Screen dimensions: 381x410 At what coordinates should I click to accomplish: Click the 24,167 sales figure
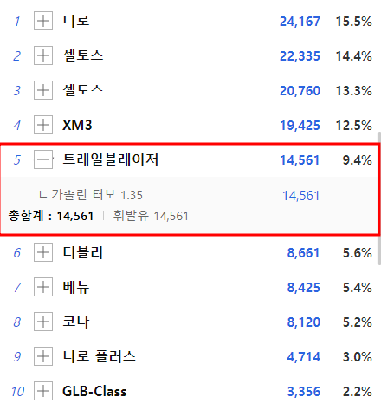point(300,22)
